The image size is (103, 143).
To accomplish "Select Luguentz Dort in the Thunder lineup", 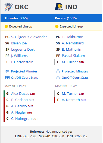I will pos(23,50).
